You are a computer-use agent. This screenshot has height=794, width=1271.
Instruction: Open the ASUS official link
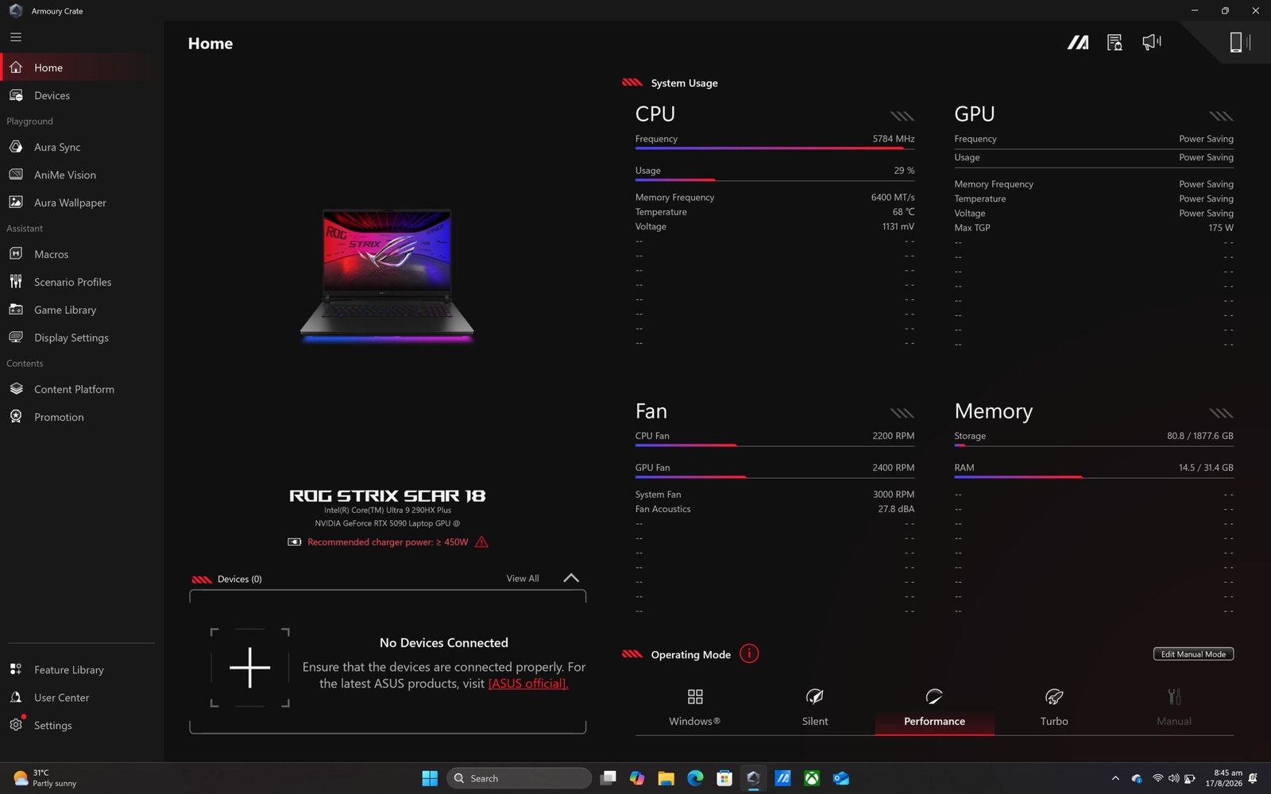528,684
